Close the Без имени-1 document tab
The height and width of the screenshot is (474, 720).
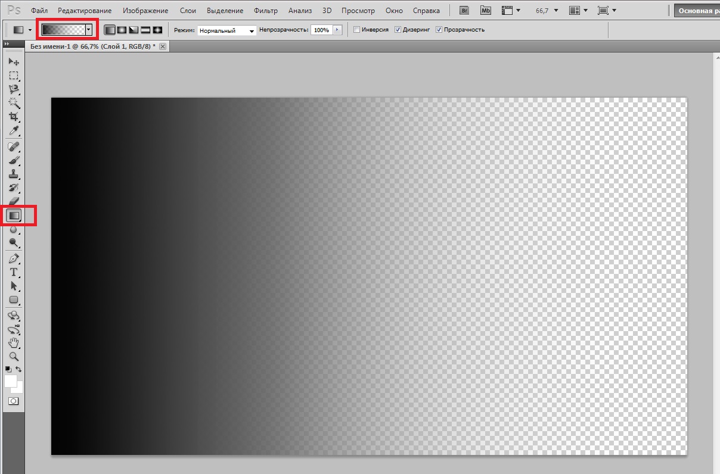[x=163, y=46]
